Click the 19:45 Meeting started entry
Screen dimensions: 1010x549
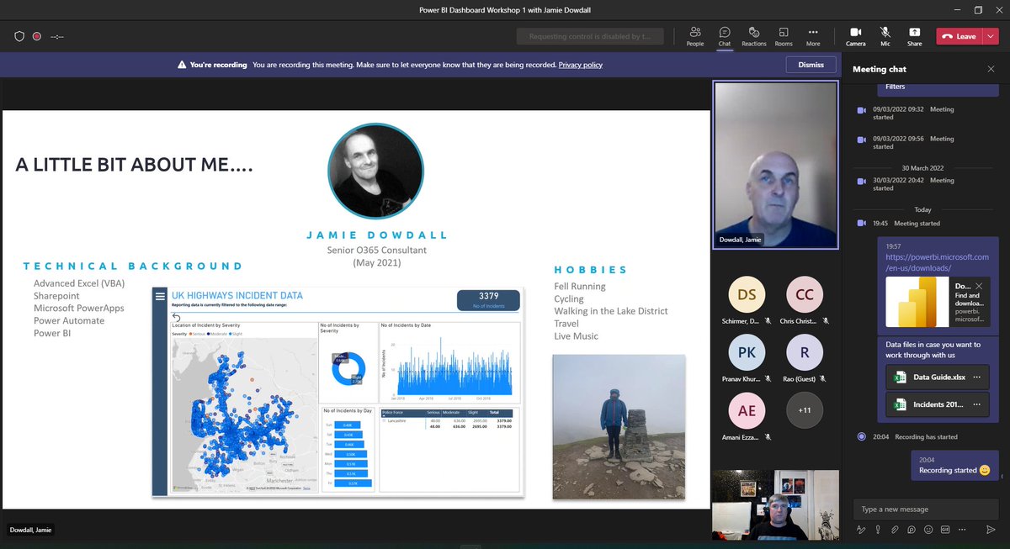click(907, 224)
